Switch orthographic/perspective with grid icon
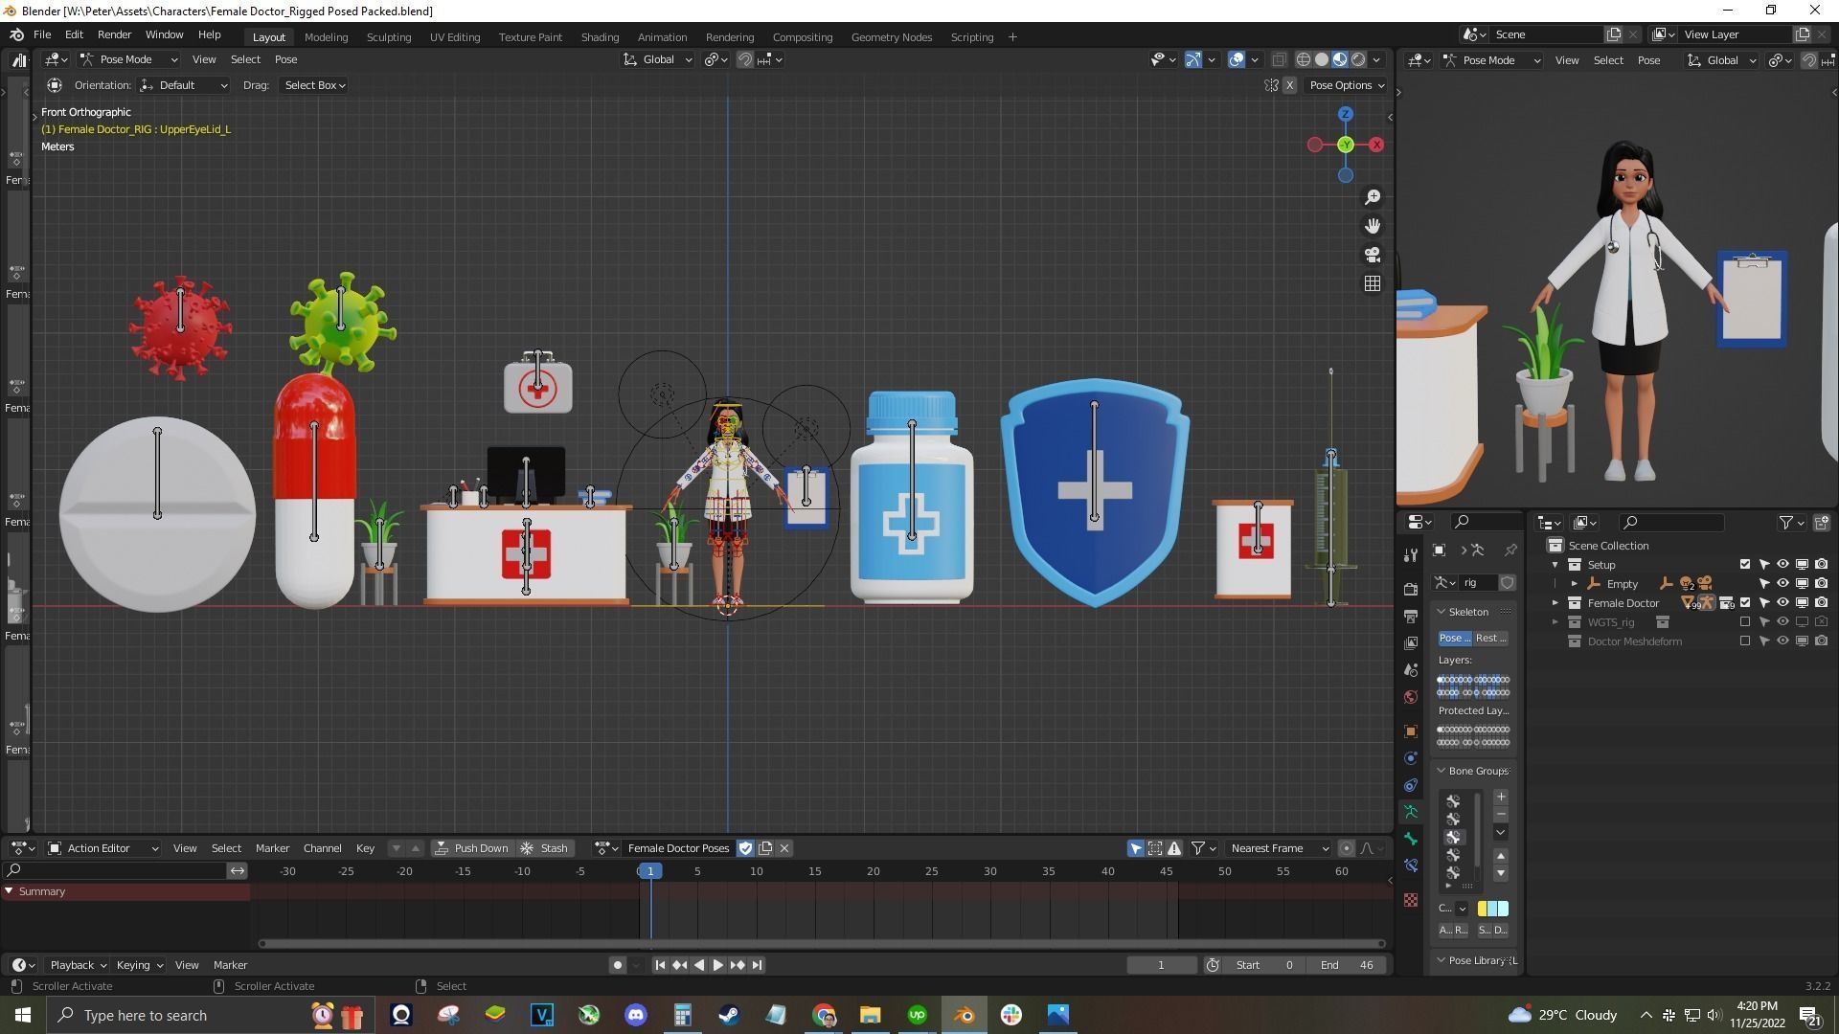The height and width of the screenshot is (1034, 1839). (1373, 283)
